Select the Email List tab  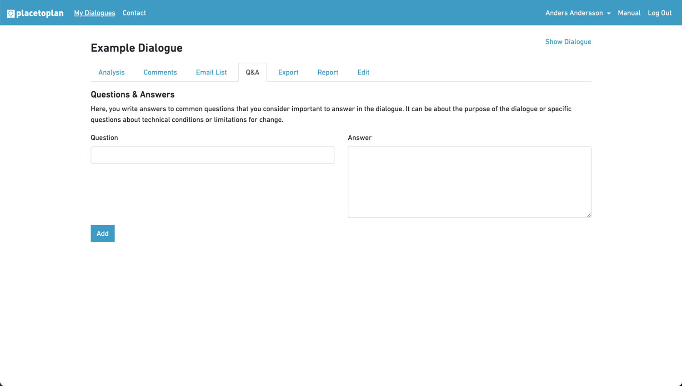point(211,73)
